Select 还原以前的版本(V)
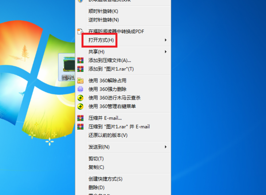 [108, 135]
